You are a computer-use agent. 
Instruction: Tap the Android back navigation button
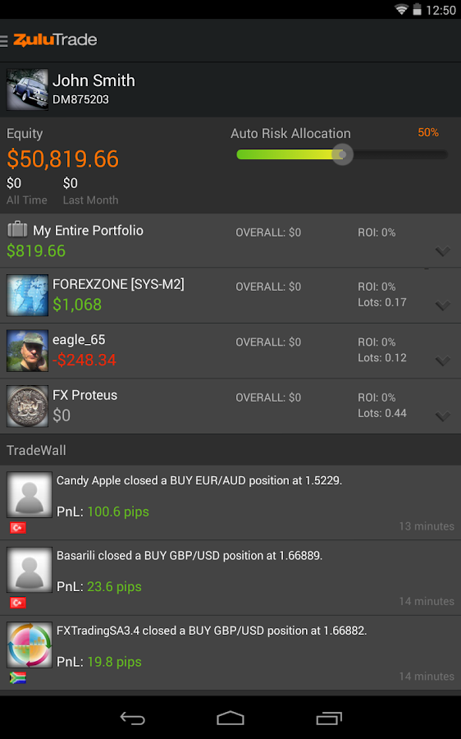tap(132, 718)
